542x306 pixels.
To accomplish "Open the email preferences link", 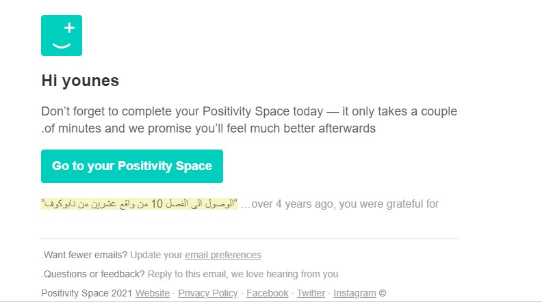I will coord(222,255).
